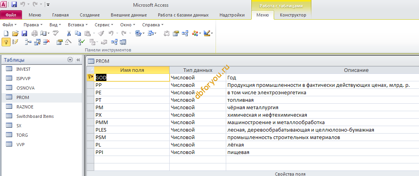Switch to the Внешние данные ribbon tab
Viewport: 419px width, 176px height.
point(128,15)
